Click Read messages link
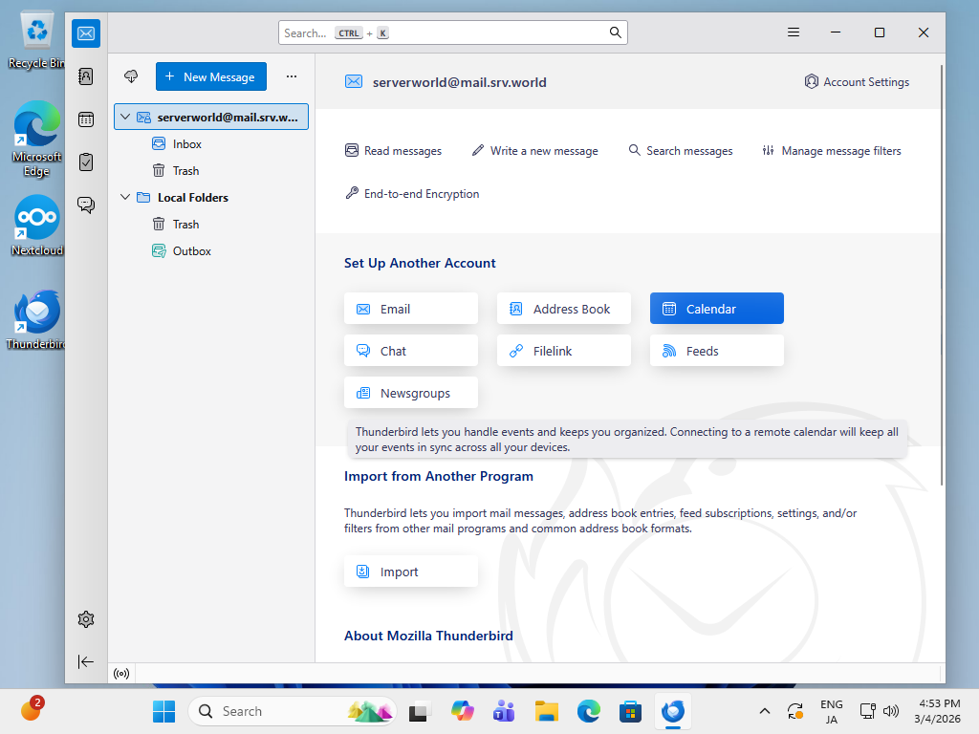The height and width of the screenshot is (734, 979). (393, 150)
